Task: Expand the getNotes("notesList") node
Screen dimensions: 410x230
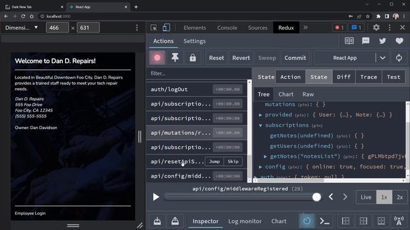Action: [x=265, y=157]
